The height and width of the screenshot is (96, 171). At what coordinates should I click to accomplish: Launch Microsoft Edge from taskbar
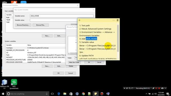pyautogui.click(x=59, y=94)
